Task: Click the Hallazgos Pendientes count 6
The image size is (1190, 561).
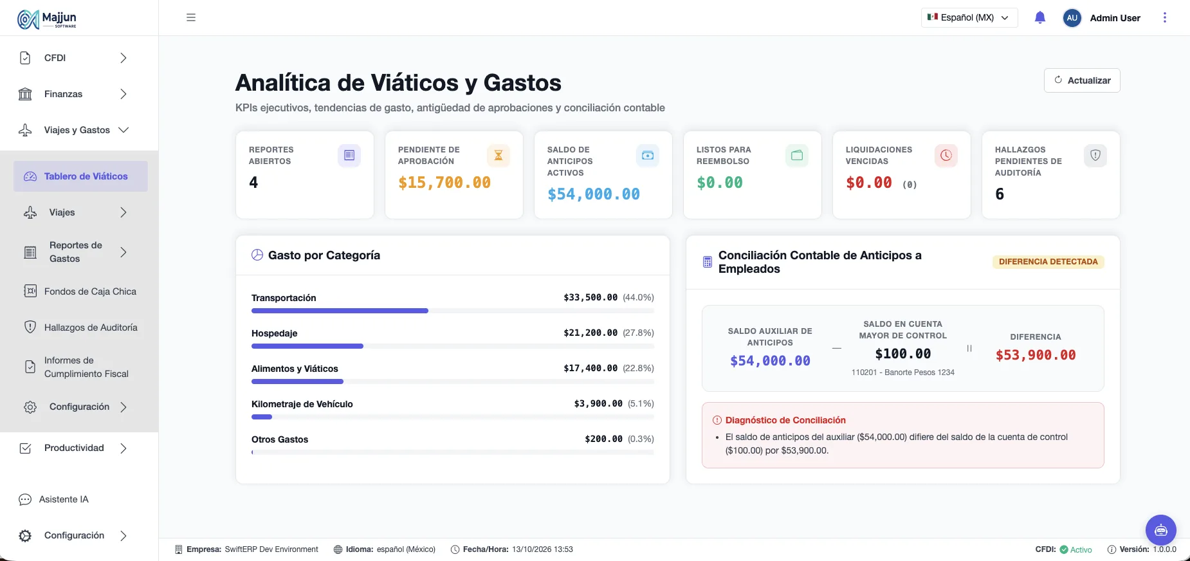Action: (1000, 194)
